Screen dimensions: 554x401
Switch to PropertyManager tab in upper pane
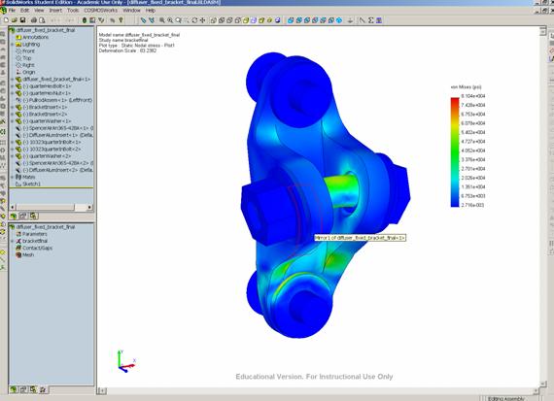[23, 216]
